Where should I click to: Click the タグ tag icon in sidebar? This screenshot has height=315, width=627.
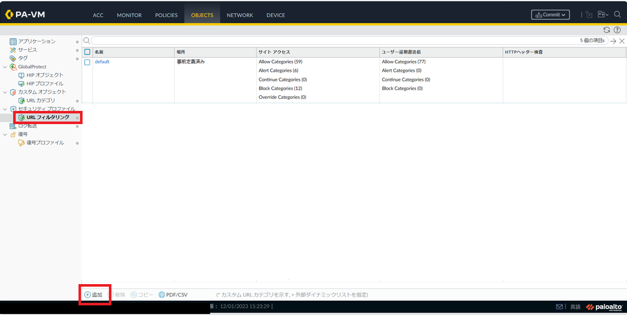point(13,58)
